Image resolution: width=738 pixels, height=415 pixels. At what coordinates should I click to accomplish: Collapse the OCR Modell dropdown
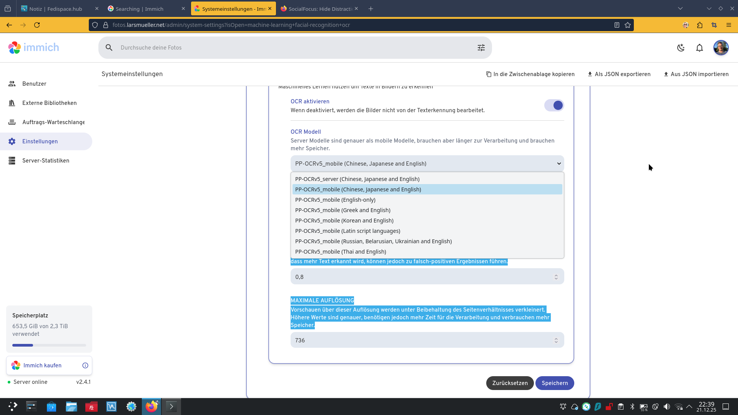click(x=558, y=164)
